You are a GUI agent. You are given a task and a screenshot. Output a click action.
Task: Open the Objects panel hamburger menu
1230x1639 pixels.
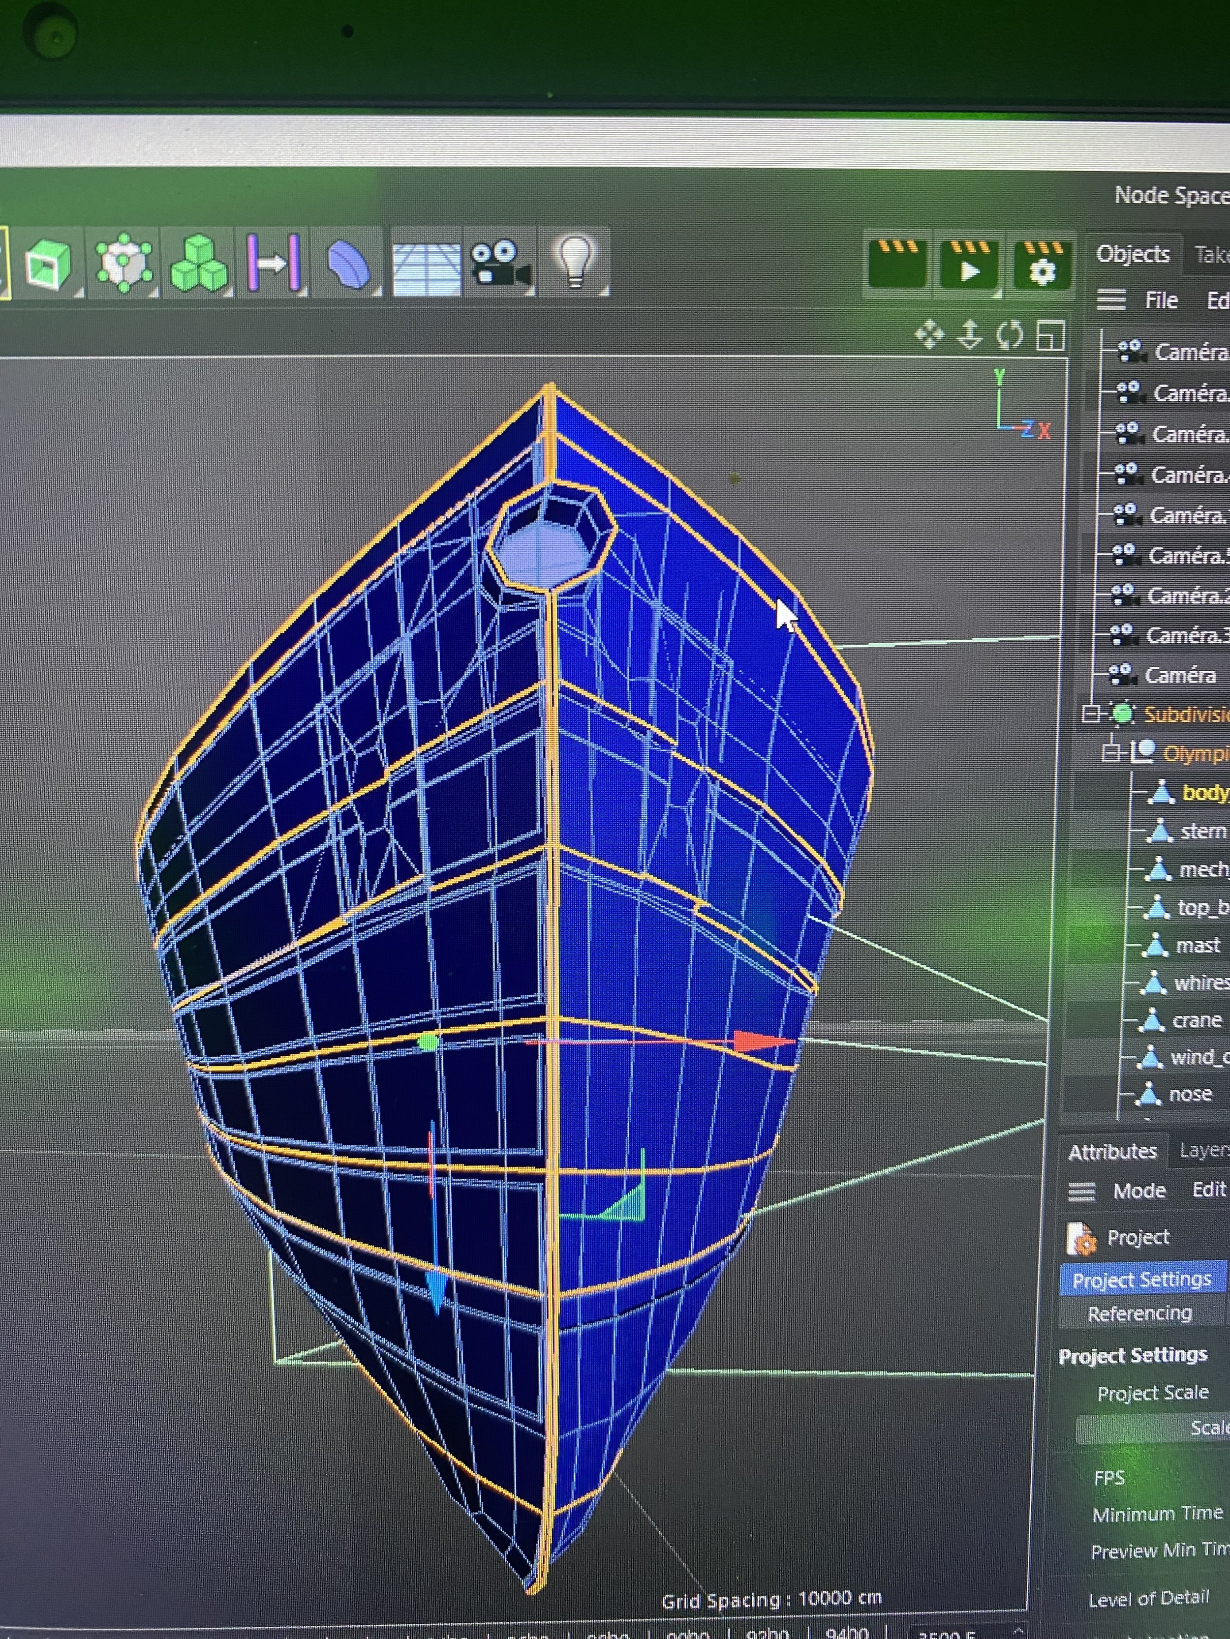coord(1110,300)
